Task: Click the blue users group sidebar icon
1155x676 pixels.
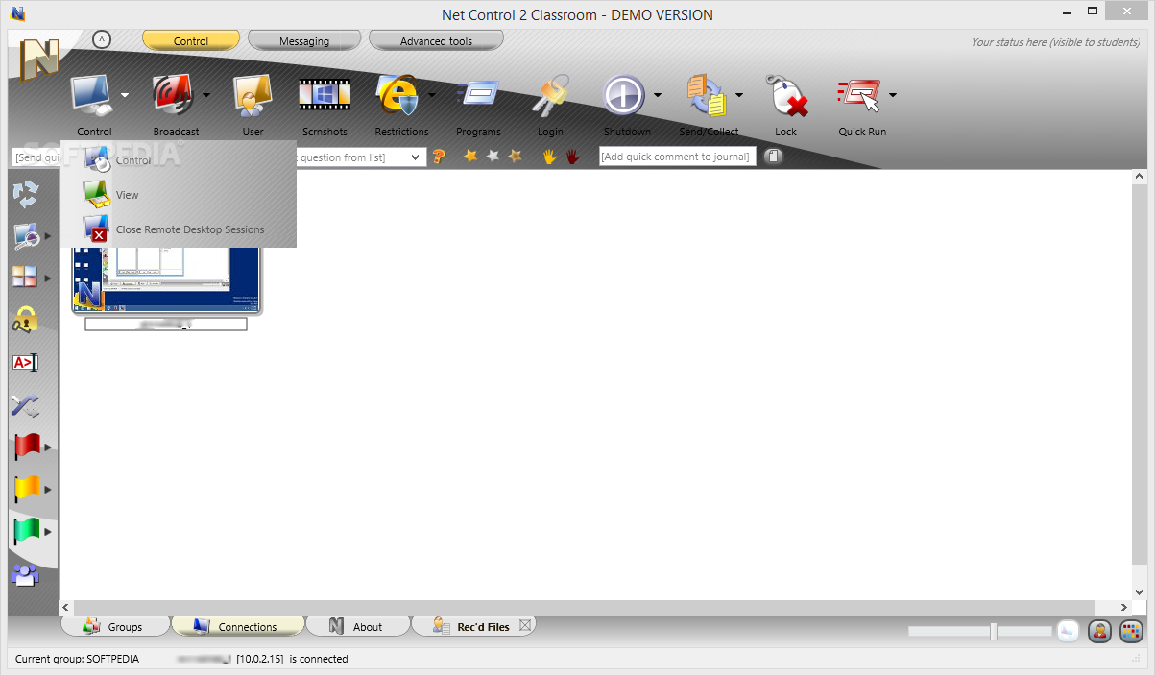Action: pos(25,575)
